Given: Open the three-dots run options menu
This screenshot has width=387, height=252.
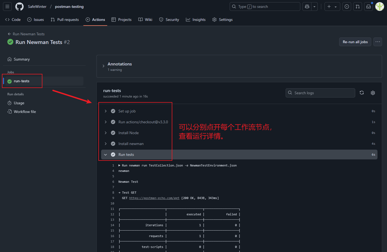Looking at the screenshot, I should (x=378, y=42).
